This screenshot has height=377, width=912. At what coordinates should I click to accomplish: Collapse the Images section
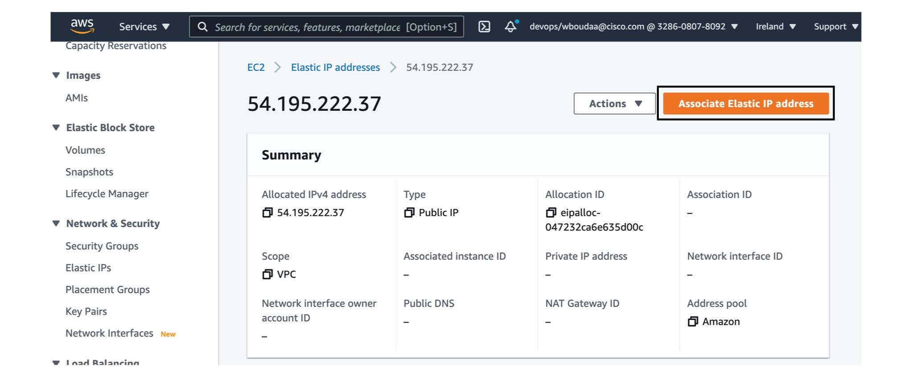point(56,75)
